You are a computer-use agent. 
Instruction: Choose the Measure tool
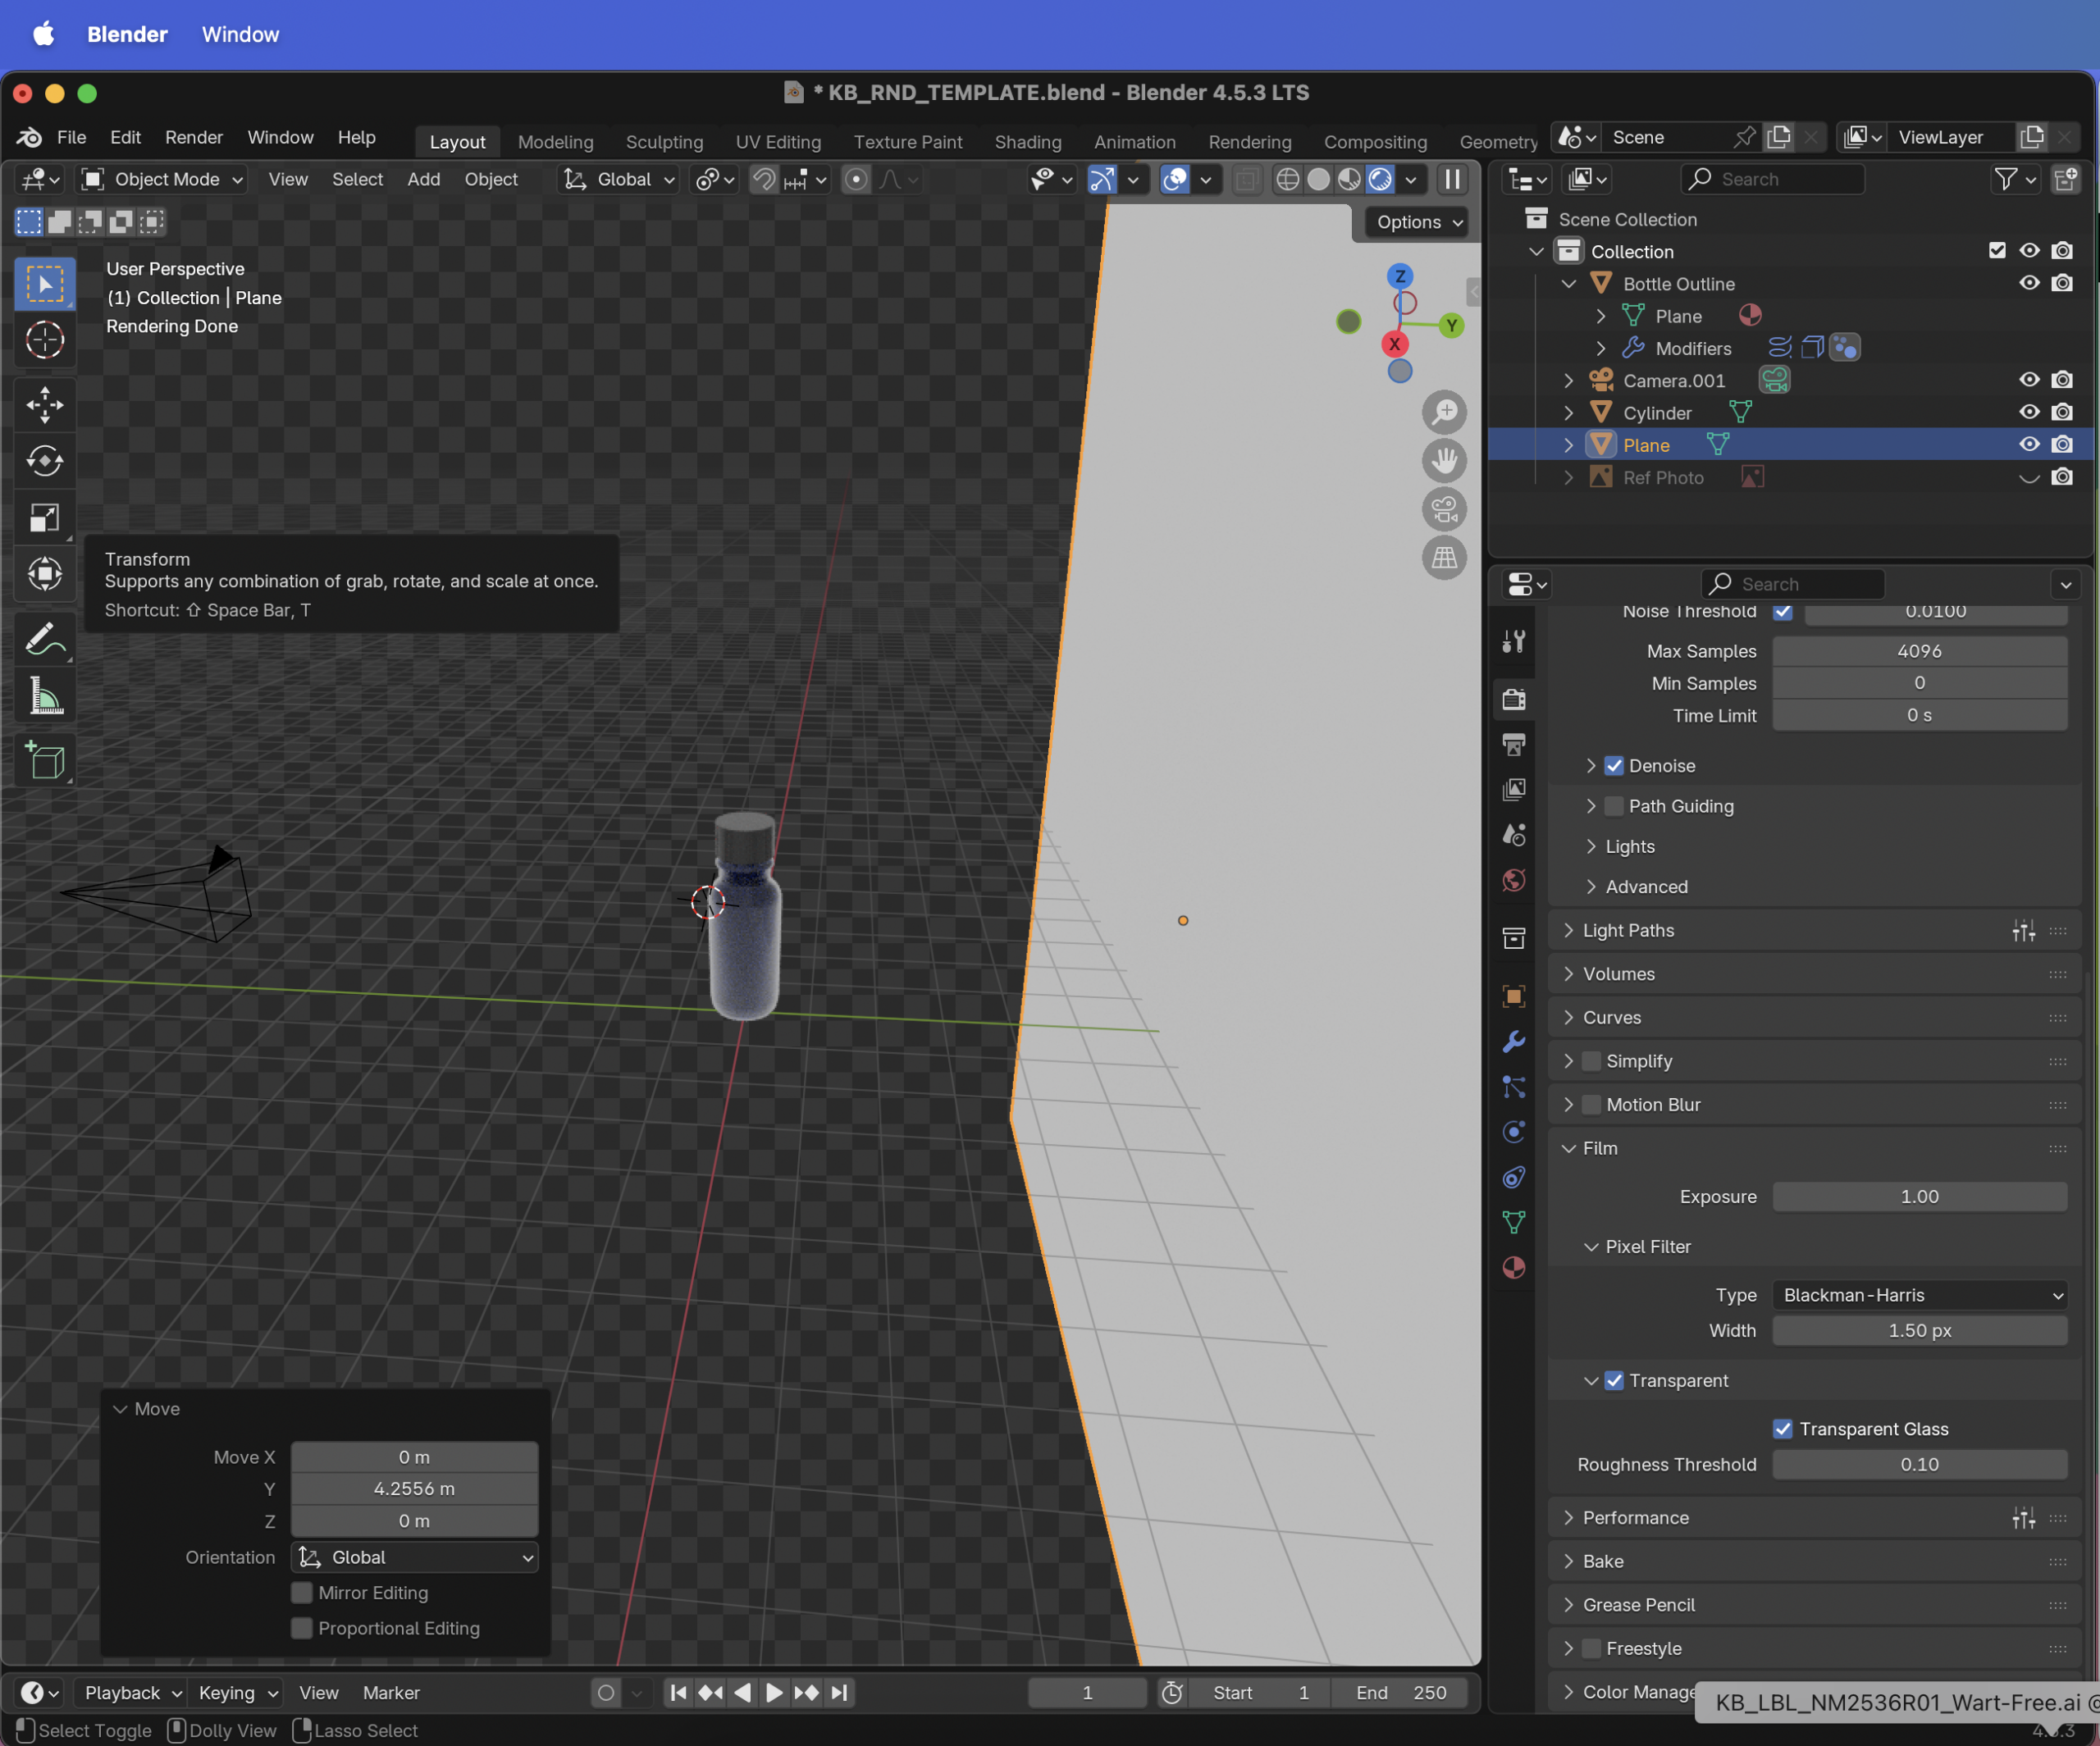tap(45, 695)
